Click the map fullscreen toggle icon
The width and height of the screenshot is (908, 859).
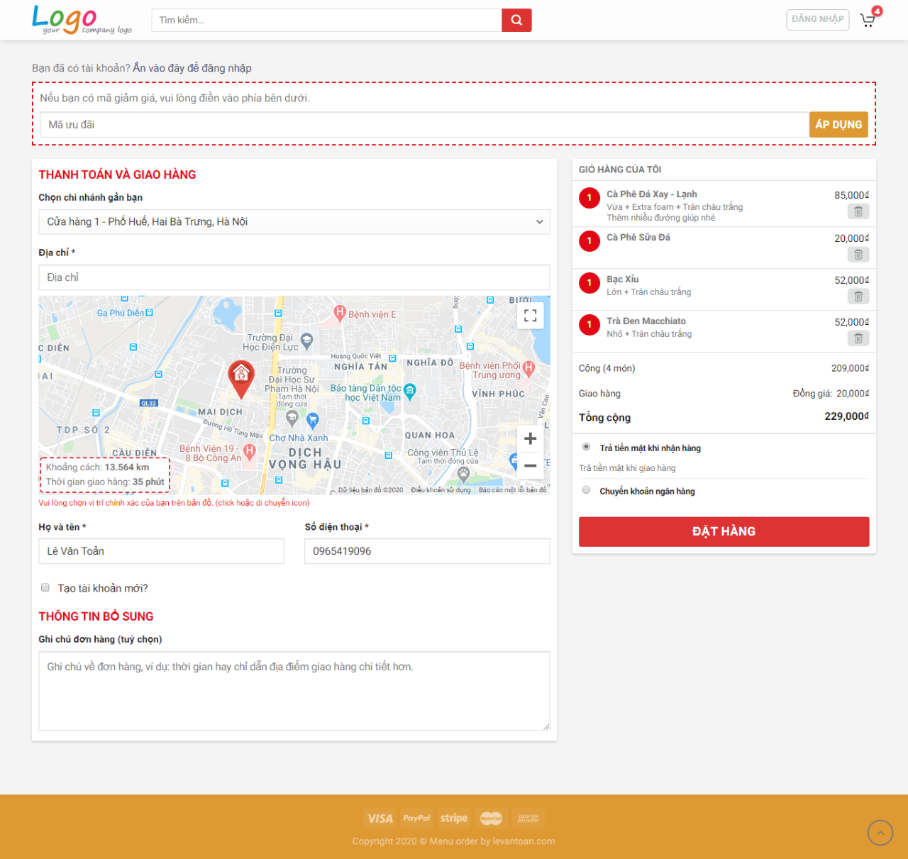click(530, 316)
